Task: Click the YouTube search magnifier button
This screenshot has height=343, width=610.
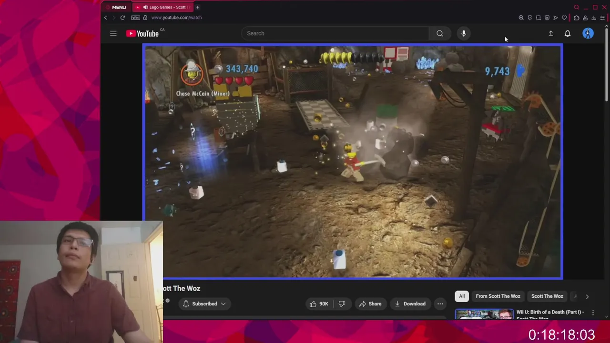Action: [x=440, y=33]
